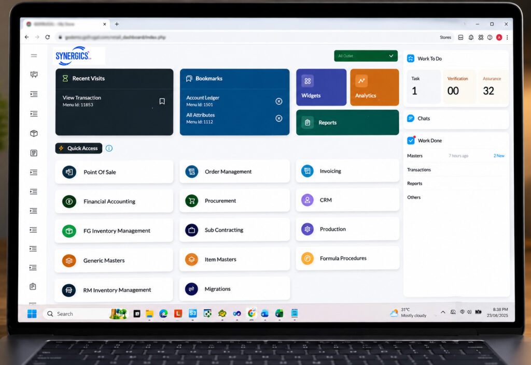Click the chart monitor icon beside Stores
Image resolution: width=531 pixels, height=365 pixels.
click(x=460, y=37)
